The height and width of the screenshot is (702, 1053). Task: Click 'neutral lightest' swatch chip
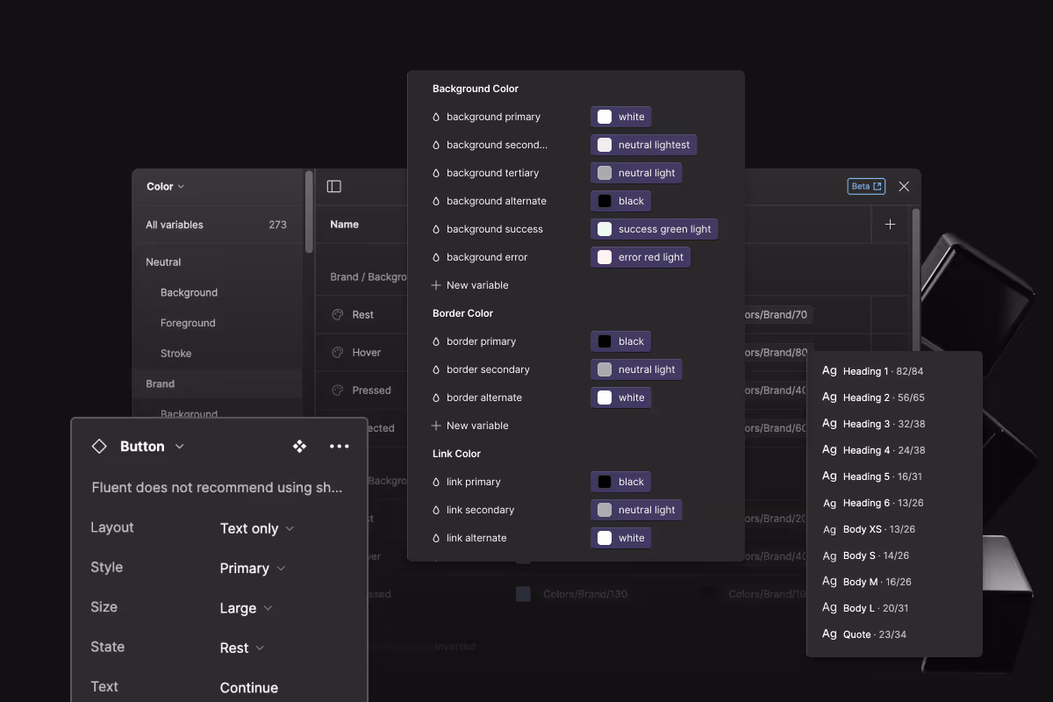tap(644, 145)
